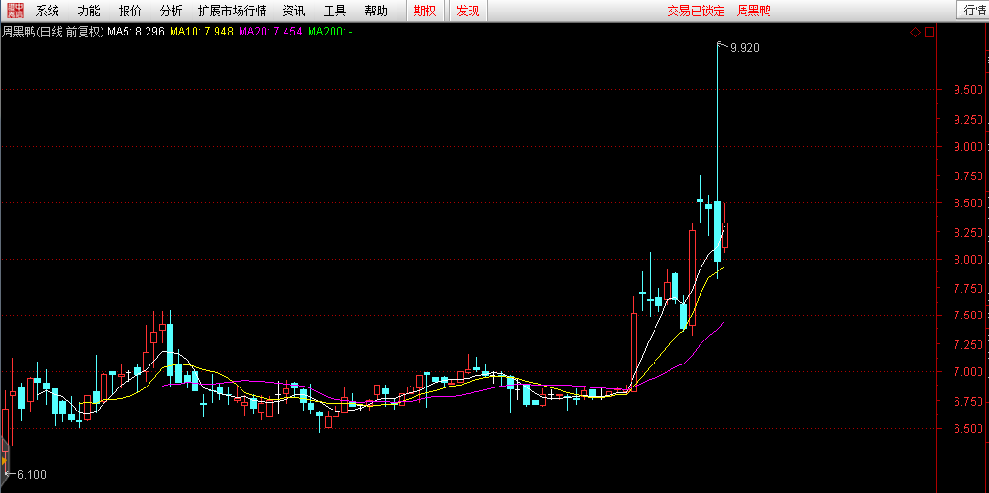Click the MA200 indicator label
This screenshot has width=989, height=493.
pyautogui.click(x=331, y=33)
